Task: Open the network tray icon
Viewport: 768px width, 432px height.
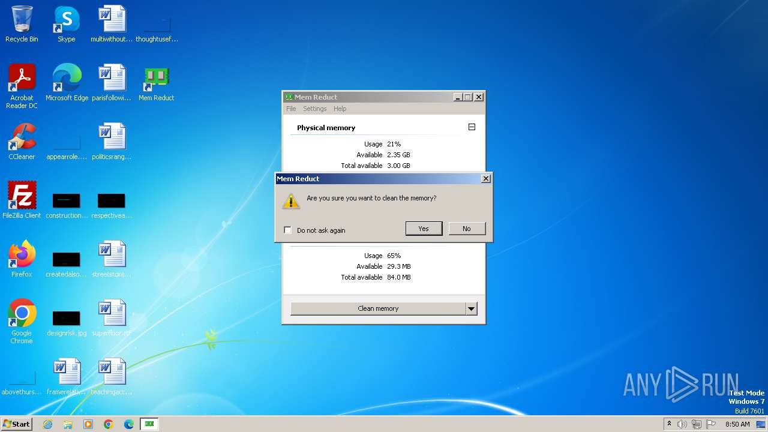Action: point(697,424)
